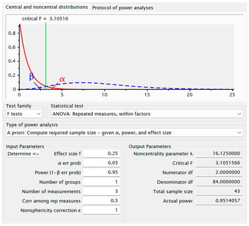Open the Test family dropdown
Screen dimensions: 249x226
click(x=24, y=114)
